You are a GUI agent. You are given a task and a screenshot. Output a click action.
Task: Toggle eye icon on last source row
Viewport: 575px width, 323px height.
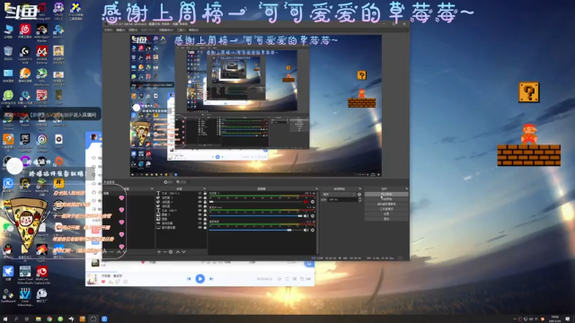tap(199, 227)
